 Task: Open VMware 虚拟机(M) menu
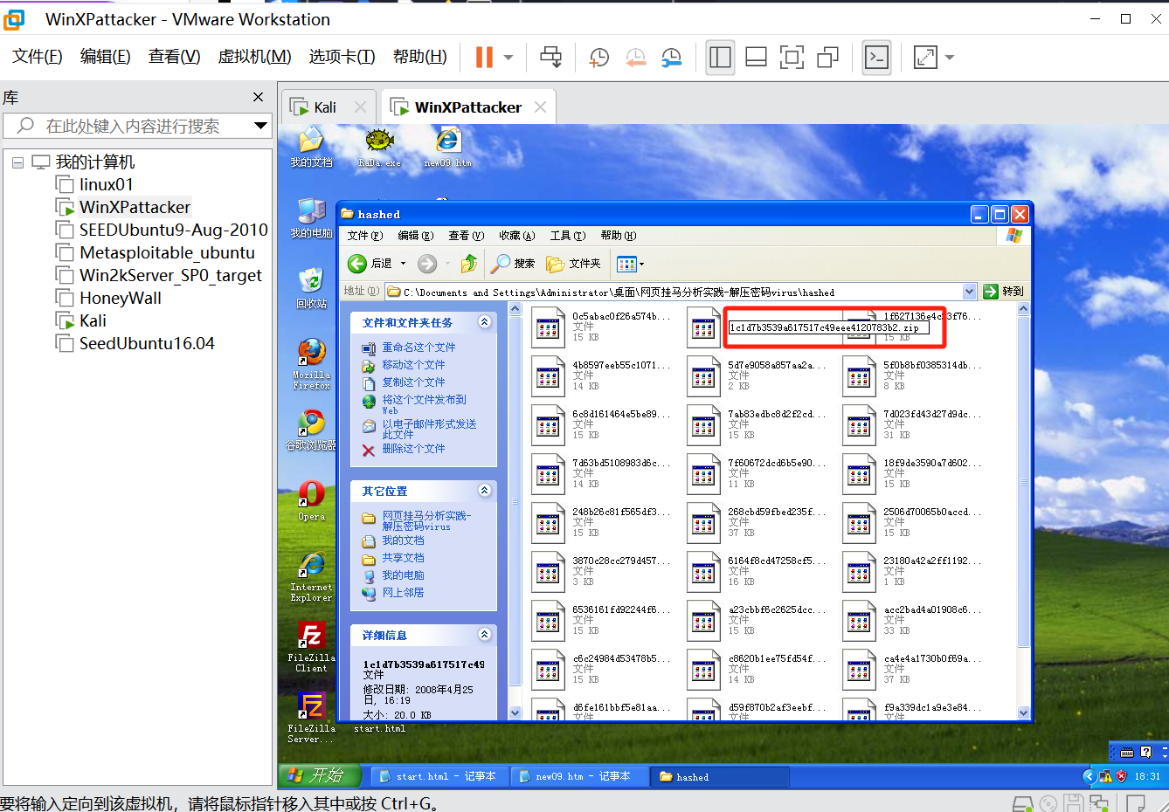pos(254,57)
